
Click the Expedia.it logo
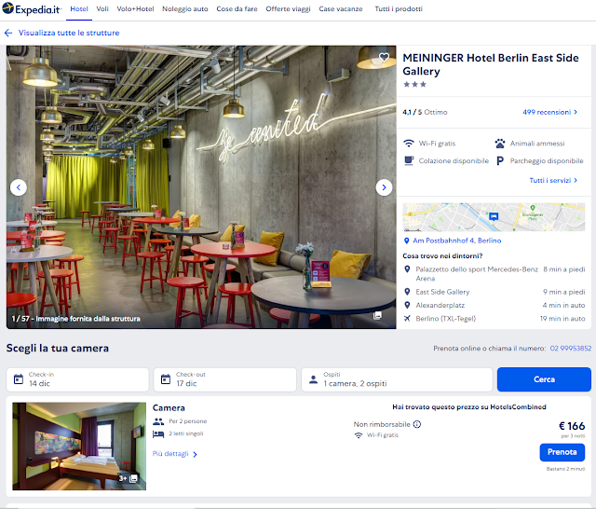(x=32, y=8)
